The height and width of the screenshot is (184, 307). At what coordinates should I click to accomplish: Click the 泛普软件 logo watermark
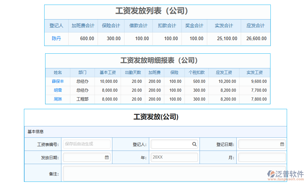286,175
